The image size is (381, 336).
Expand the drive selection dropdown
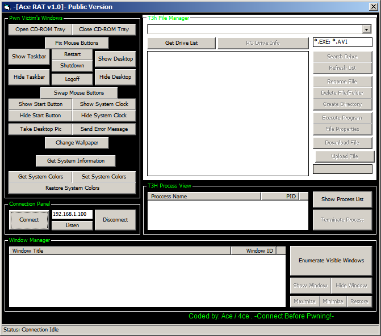click(x=366, y=29)
